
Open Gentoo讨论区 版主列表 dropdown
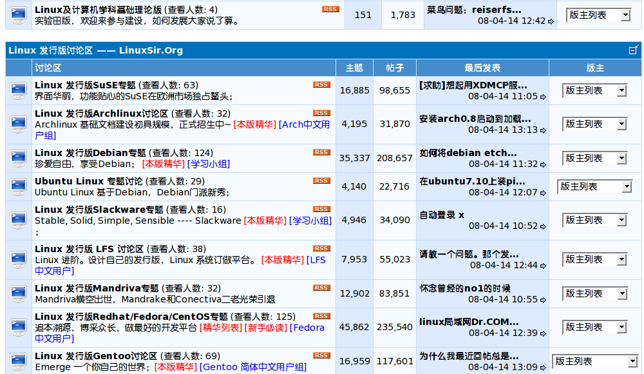point(594,361)
